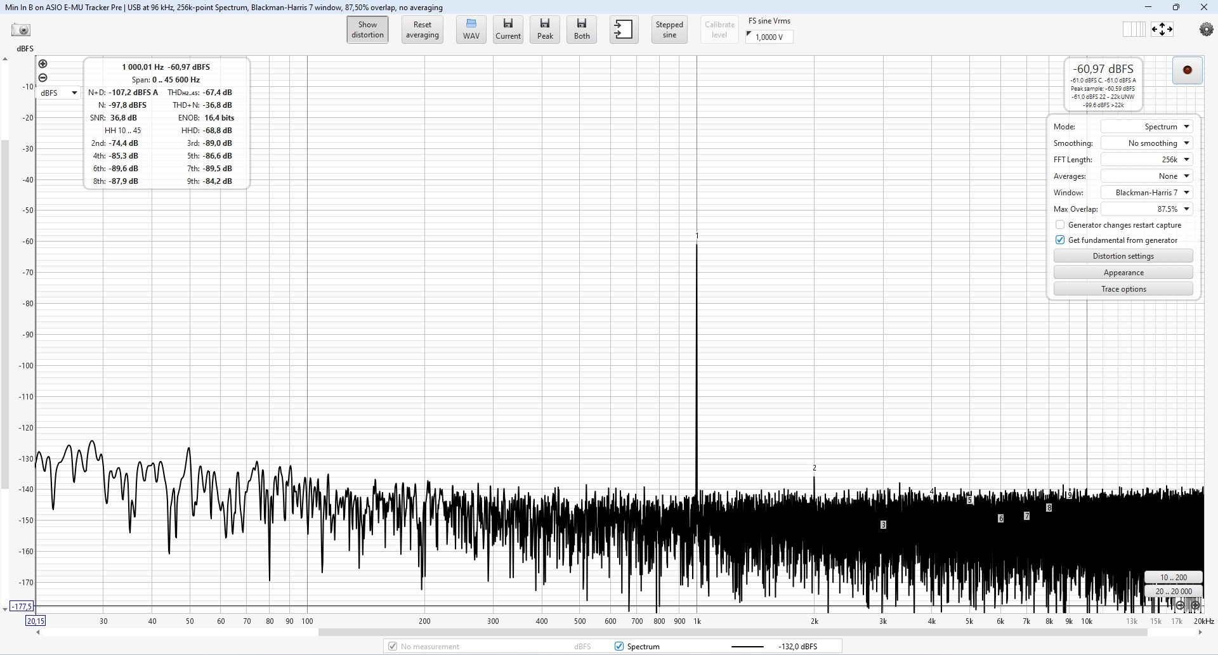Click the 20,15 frequency axis start field

coord(36,621)
